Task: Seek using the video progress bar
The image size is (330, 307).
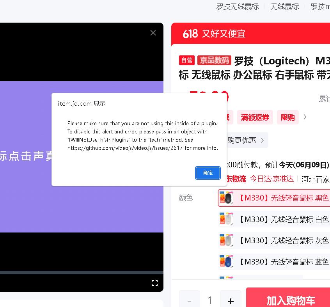Action: coord(82,273)
